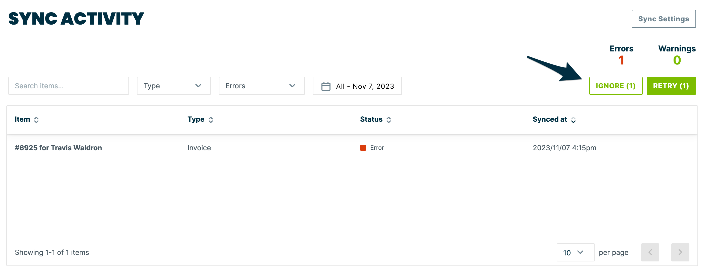Open the calendar date range picker icon

coord(325,86)
